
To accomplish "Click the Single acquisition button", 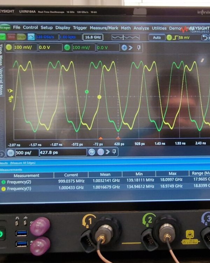I will pyautogui.click(x=21, y=37).
